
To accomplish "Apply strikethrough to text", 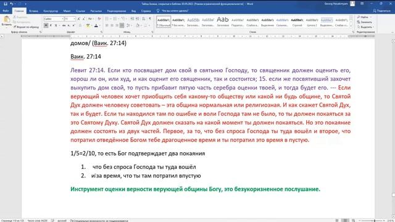I will (x=64, y=25).
